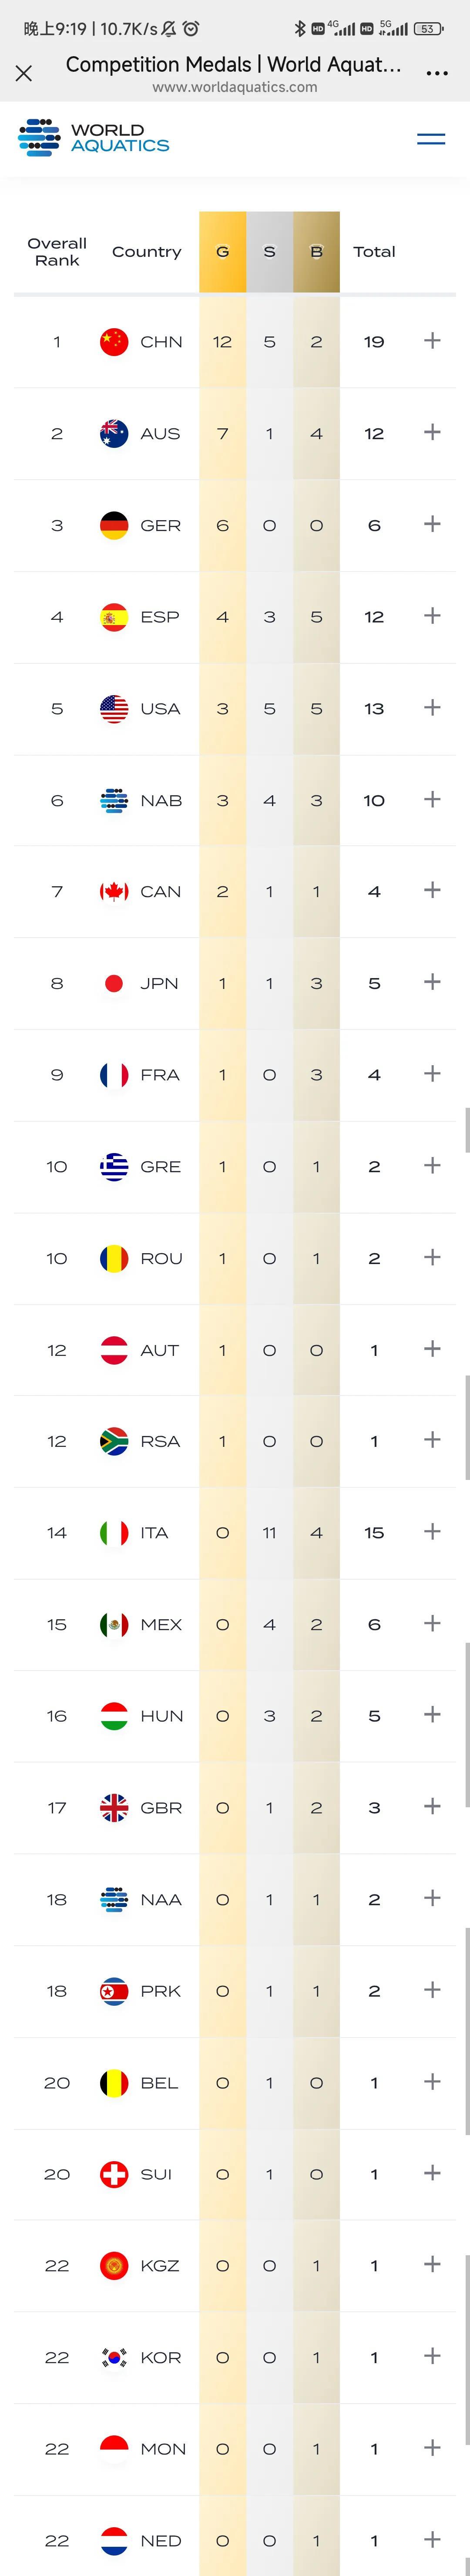Tap the Spain flag icon

point(114,617)
